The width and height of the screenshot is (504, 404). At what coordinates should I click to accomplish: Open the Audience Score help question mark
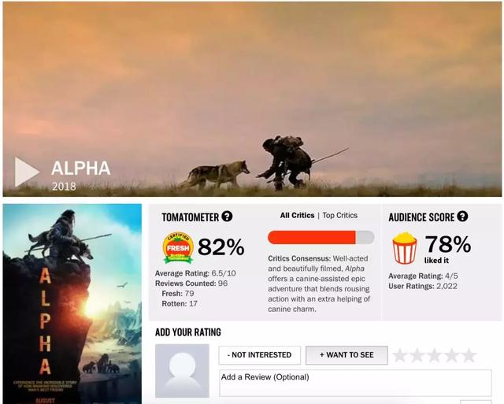(462, 217)
